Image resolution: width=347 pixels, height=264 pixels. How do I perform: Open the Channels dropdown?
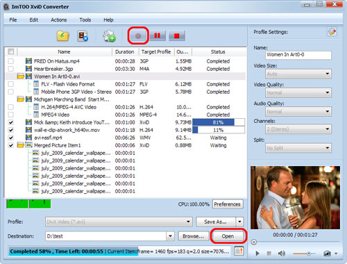pyautogui.click(x=298, y=129)
